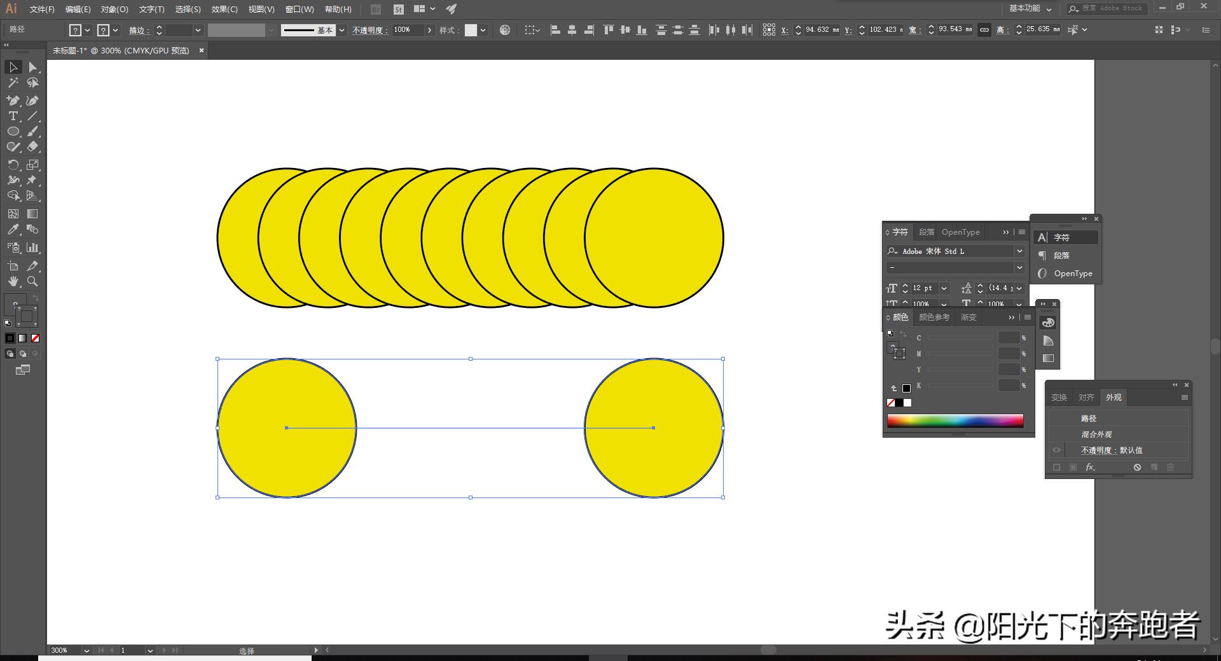Open the font size 12 pt dropdown
Viewport: 1221px width, 661px height.
click(x=944, y=288)
